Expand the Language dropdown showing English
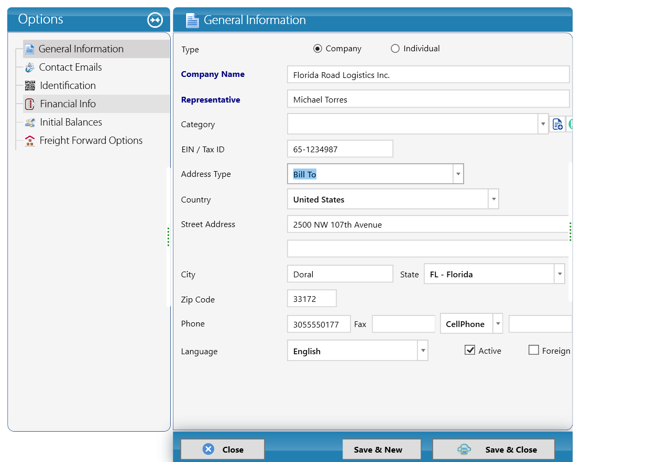649x462 pixels. 423,351
